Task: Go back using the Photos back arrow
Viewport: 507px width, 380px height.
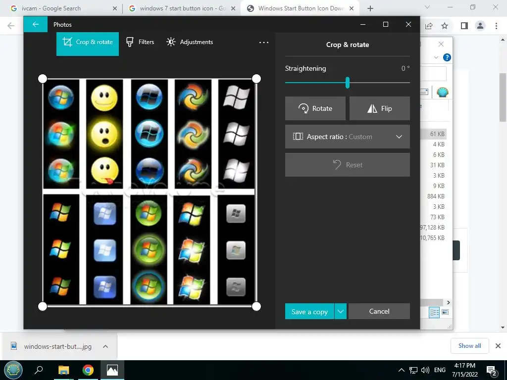Action: click(36, 25)
